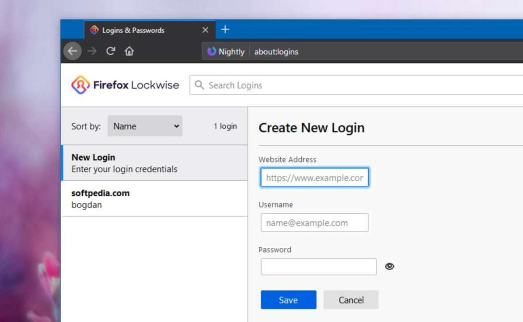The width and height of the screenshot is (523, 322).
Task: Click the 'Password' label
Action: pos(275,250)
